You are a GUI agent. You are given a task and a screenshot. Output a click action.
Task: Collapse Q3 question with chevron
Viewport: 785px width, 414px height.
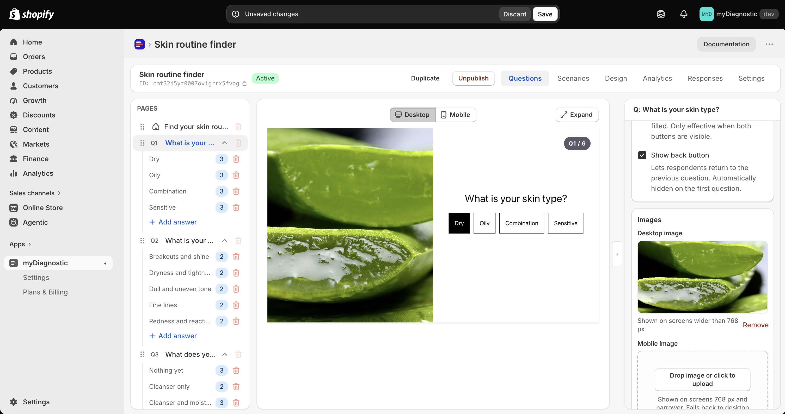pos(225,354)
